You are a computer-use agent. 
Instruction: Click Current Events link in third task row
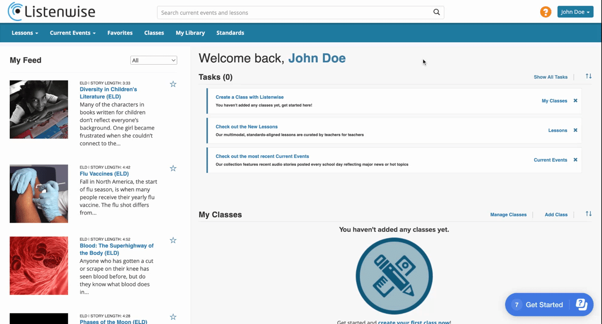pos(550,160)
